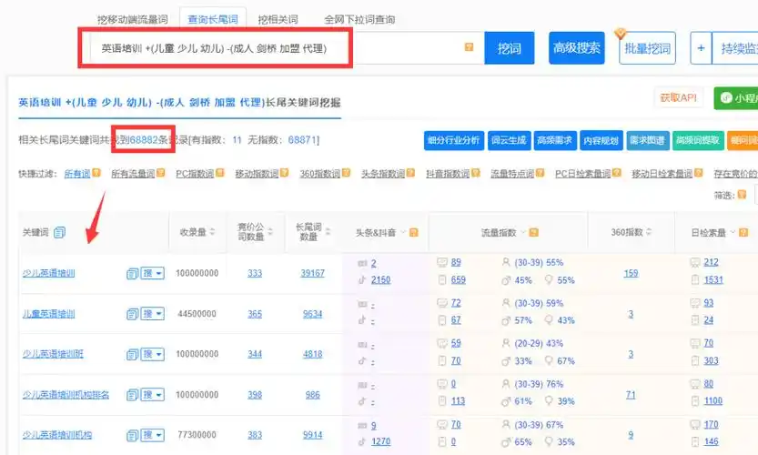758x455 pixels.
Task: Open 搜 dropdown for 少儿英语培训
Action: (153, 273)
